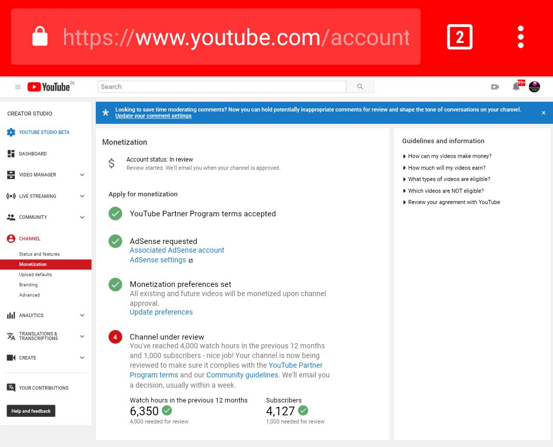Image resolution: width=553 pixels, height=447 pixels.
Task: Click the dollar sign account status icon
Action: click(112, 163)
